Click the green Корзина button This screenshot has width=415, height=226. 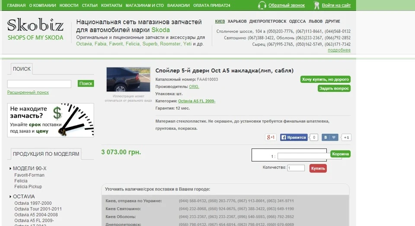point(340,154)
